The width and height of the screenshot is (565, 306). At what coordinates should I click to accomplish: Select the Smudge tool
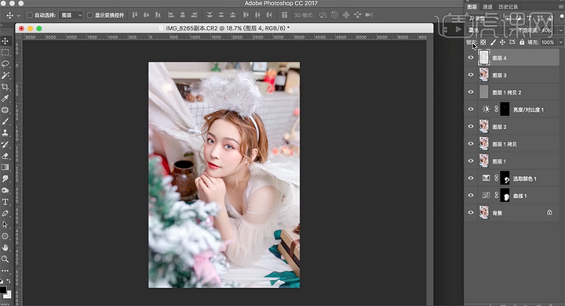coord(5,179)
